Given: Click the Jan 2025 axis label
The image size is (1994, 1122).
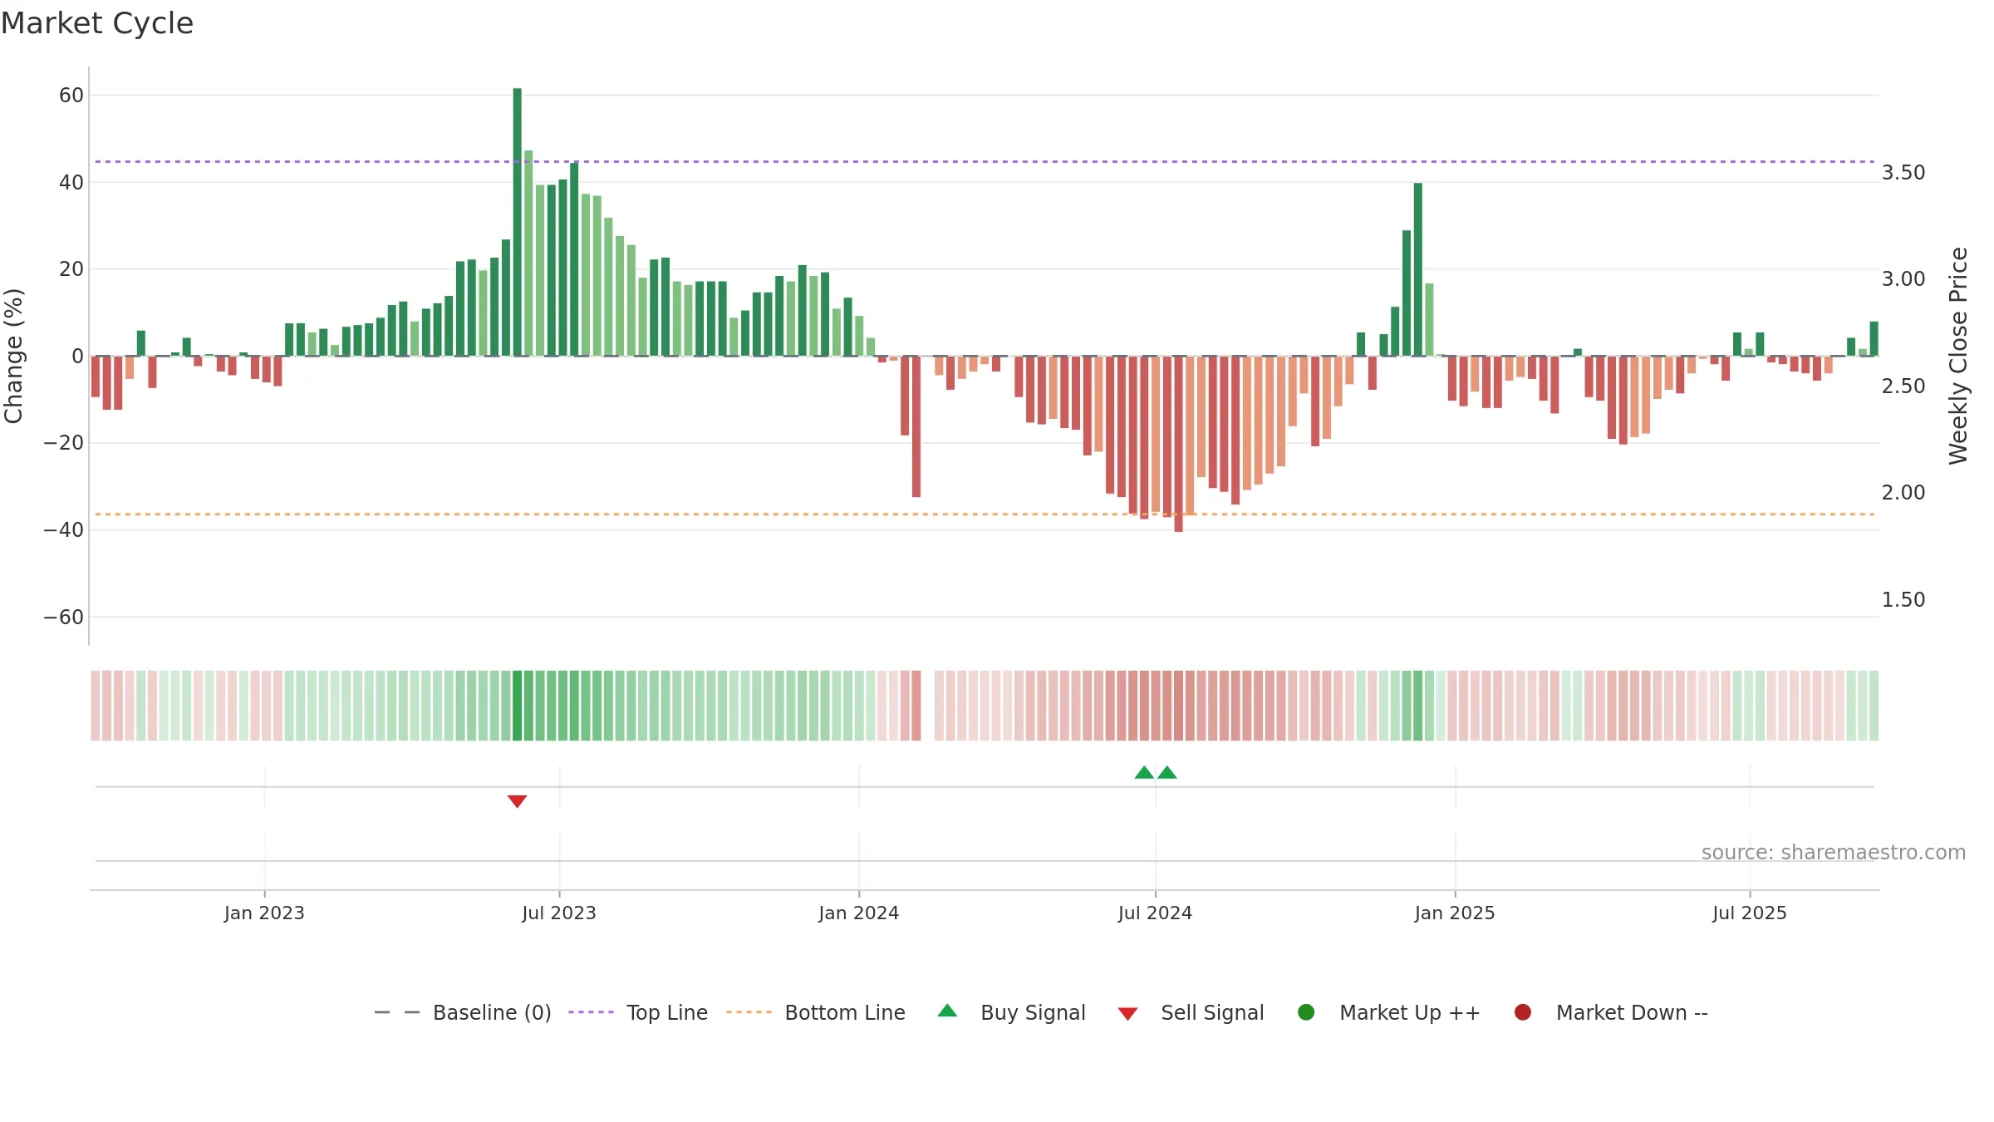Looking at the screenshot, I should (x=1455, y=913).
